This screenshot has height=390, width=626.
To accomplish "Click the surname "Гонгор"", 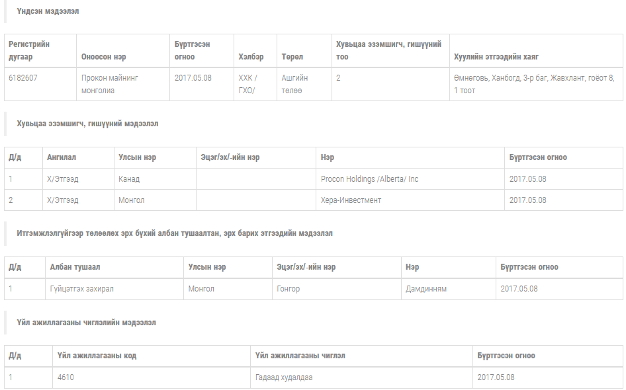I will (288, 289).
